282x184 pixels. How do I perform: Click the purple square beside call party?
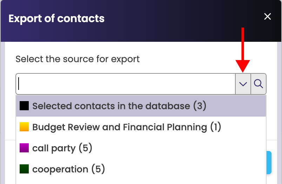click(24, 148)
